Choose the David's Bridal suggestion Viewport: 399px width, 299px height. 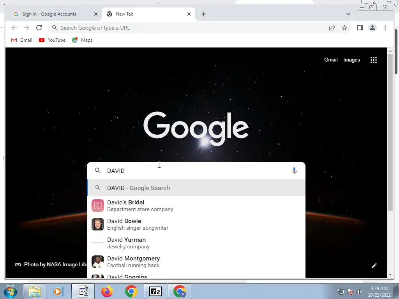pos(196,206)
